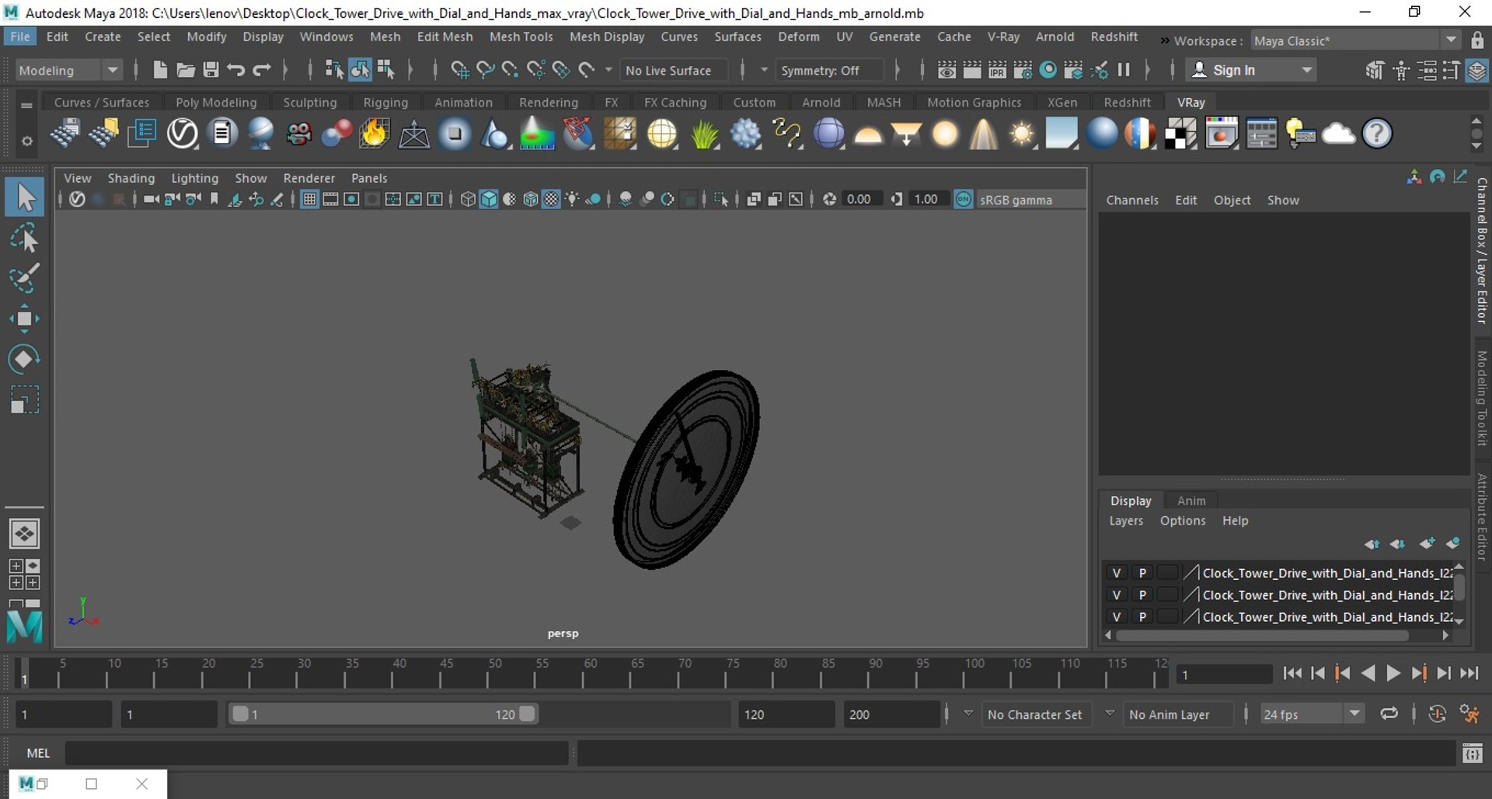
Task: Activate the Lasso select tool
Action: coord(25,238)
